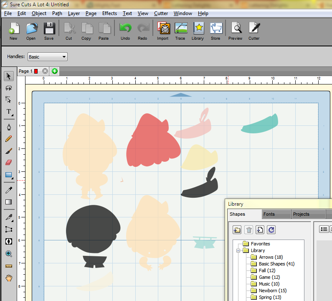Click the refresh button in Library panel

[x=271, y=229]
